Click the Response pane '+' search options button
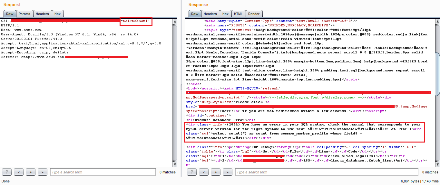This screenshot has height=185, width=440. [216, 172]
